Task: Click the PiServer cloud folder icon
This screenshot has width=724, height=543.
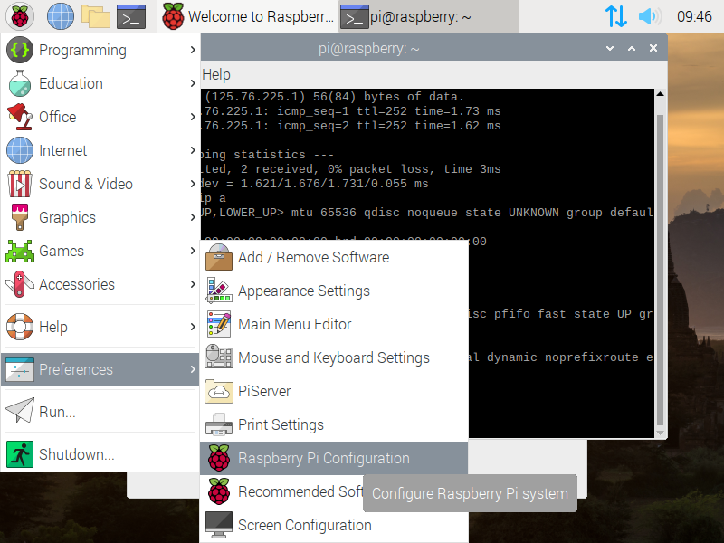Action: [219, 391]
